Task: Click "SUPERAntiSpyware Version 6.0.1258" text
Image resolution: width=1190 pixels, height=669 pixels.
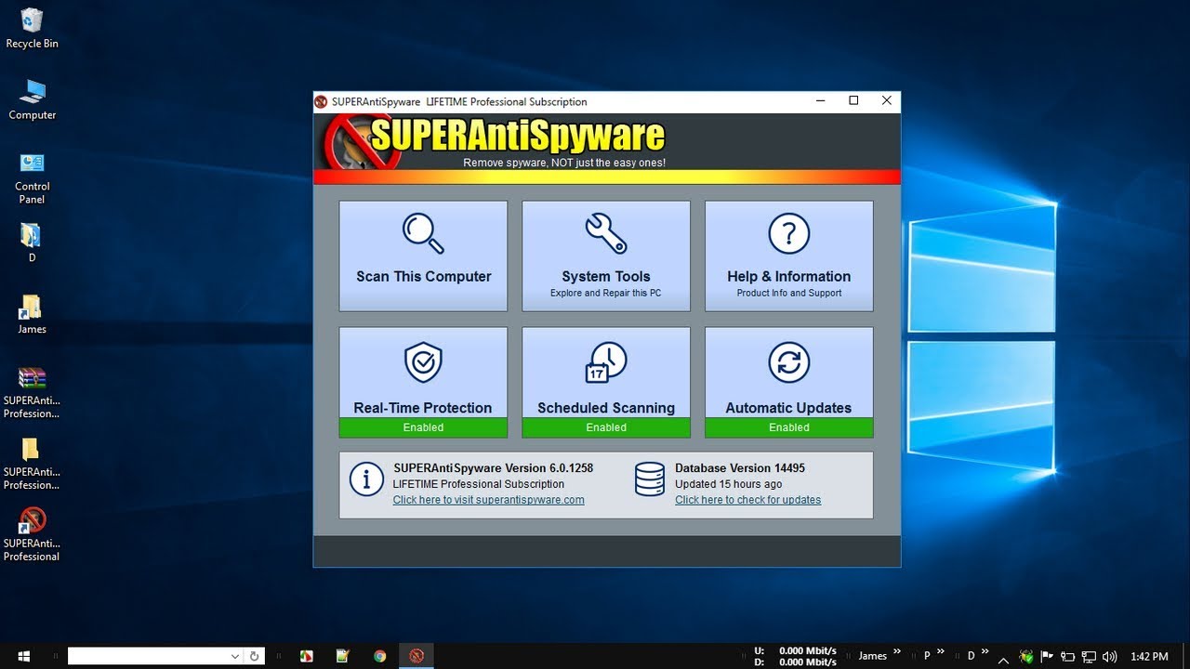Action: coord(493,468)
